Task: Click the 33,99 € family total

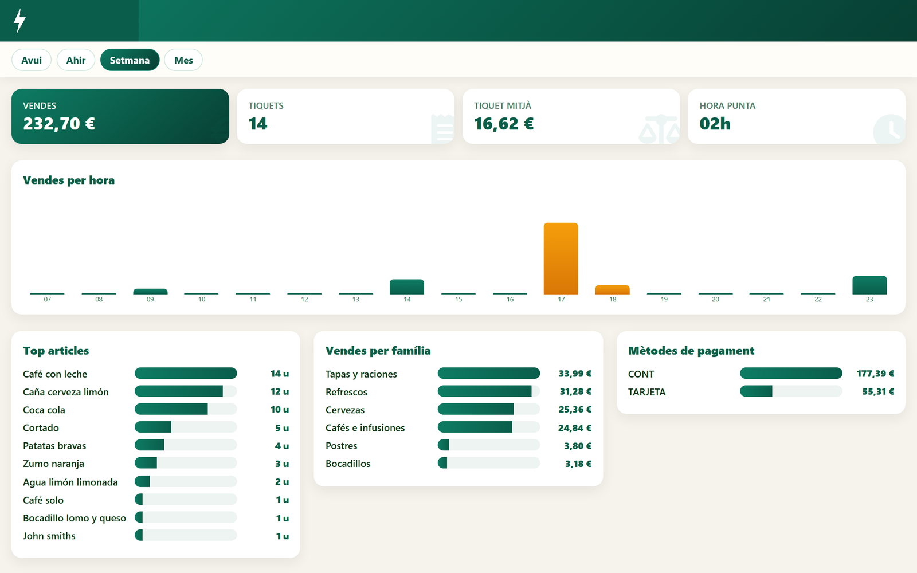Action: (575, 374)
